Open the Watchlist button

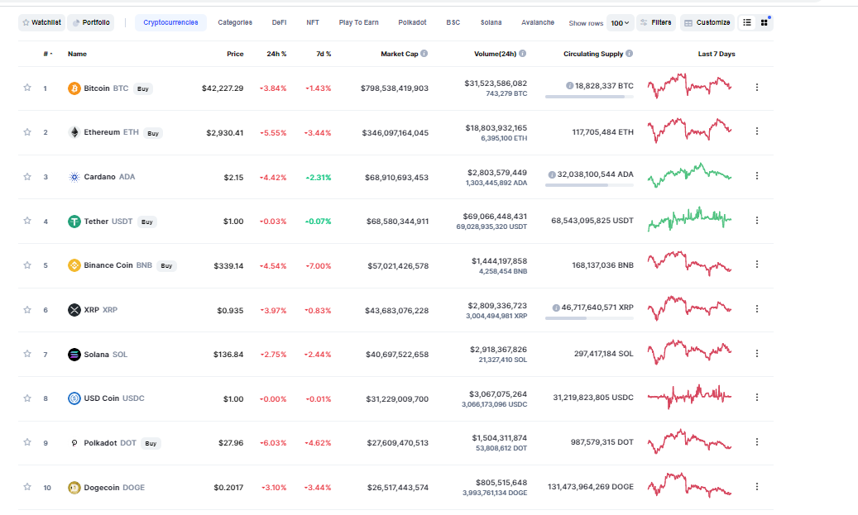[x=41, y=22]
